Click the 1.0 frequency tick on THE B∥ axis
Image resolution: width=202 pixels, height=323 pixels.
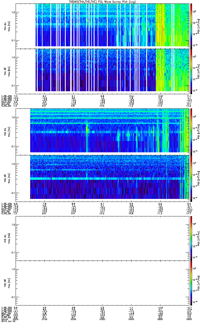point(13,269)
